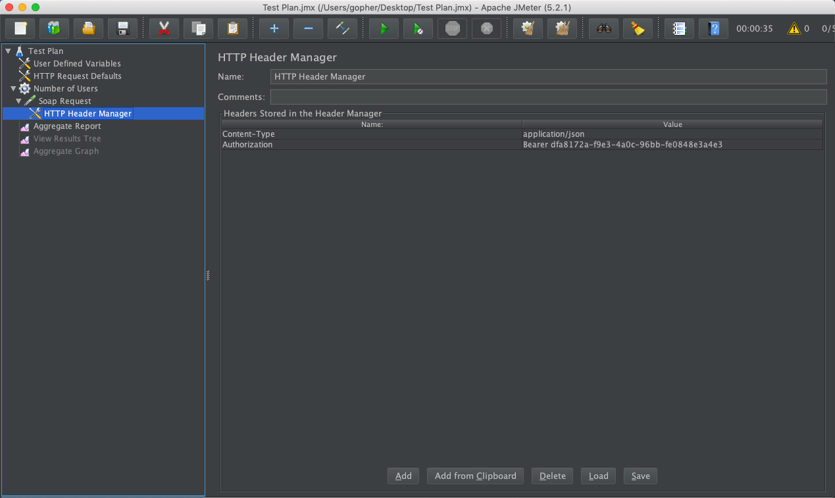Image resolution: width=835 pixels, height=498 pixels.
Task: Click the Reset Search brush icon
Action: 638,28
